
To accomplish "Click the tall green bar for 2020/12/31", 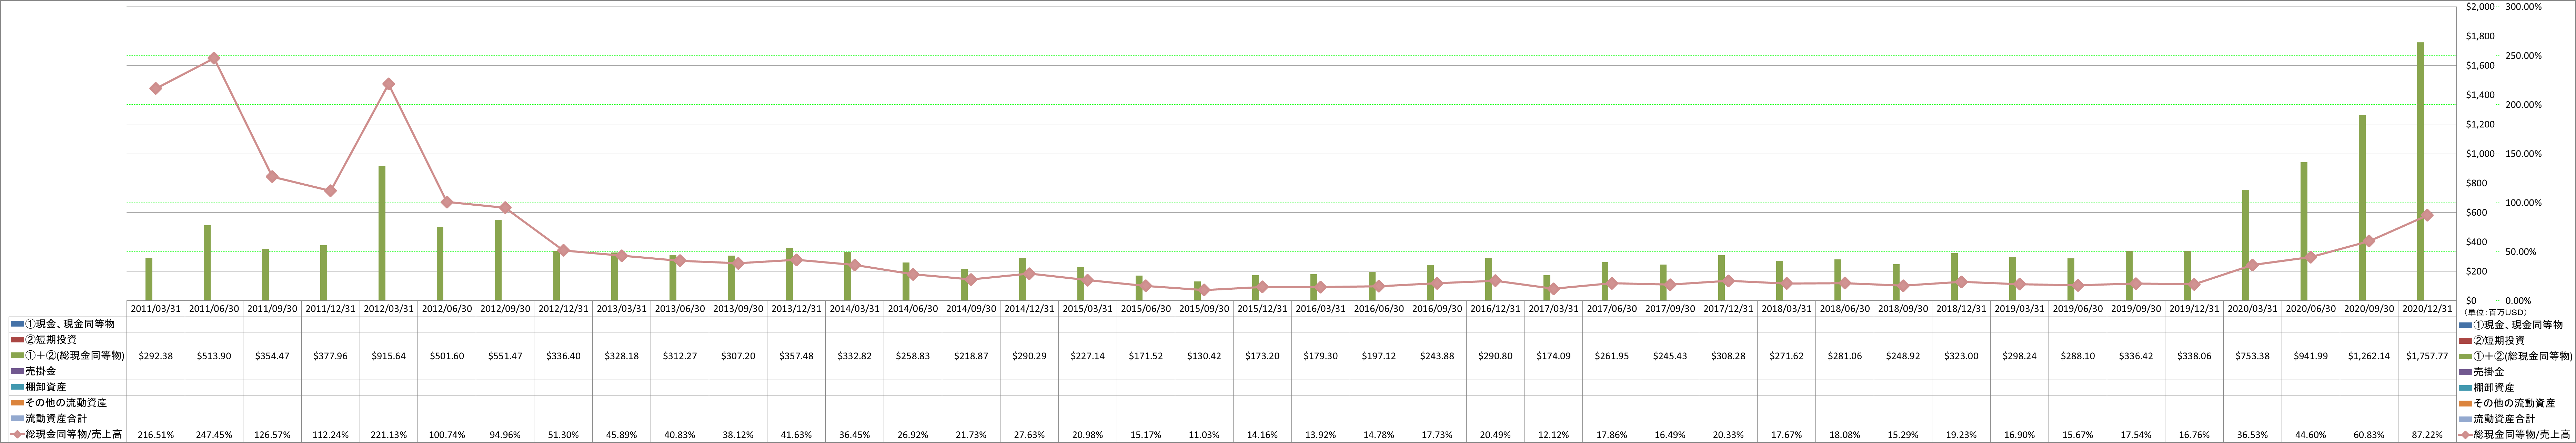I will tap(2420, 171).
